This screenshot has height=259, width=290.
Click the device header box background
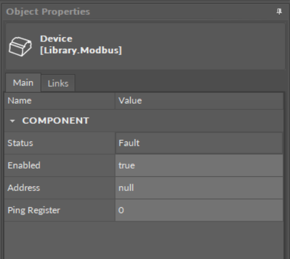tap(185, 46)
